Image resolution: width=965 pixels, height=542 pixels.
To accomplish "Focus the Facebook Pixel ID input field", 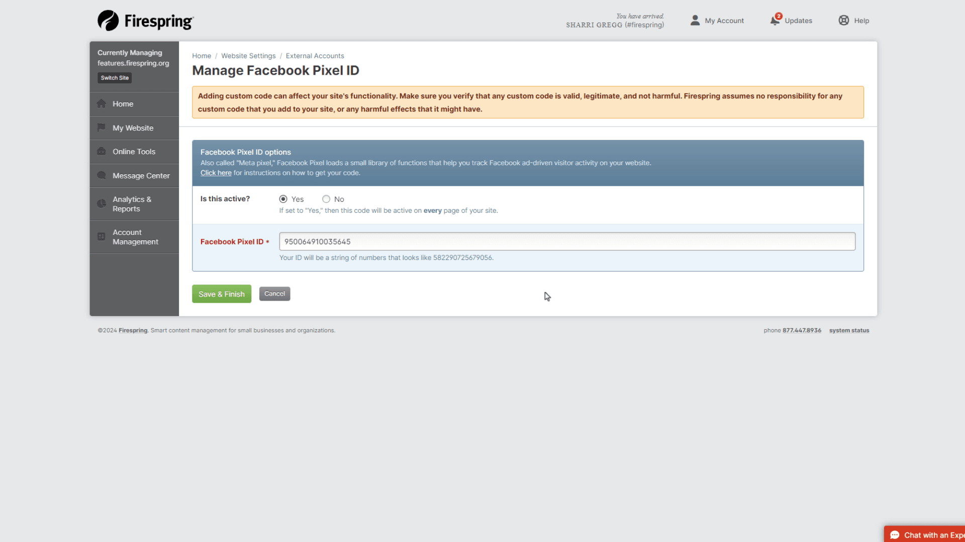I will coord(567,241).
